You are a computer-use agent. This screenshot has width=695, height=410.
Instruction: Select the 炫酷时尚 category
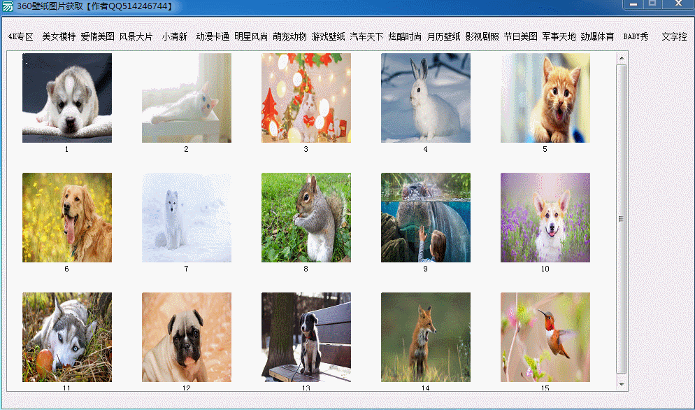click(x=405, y=36)
